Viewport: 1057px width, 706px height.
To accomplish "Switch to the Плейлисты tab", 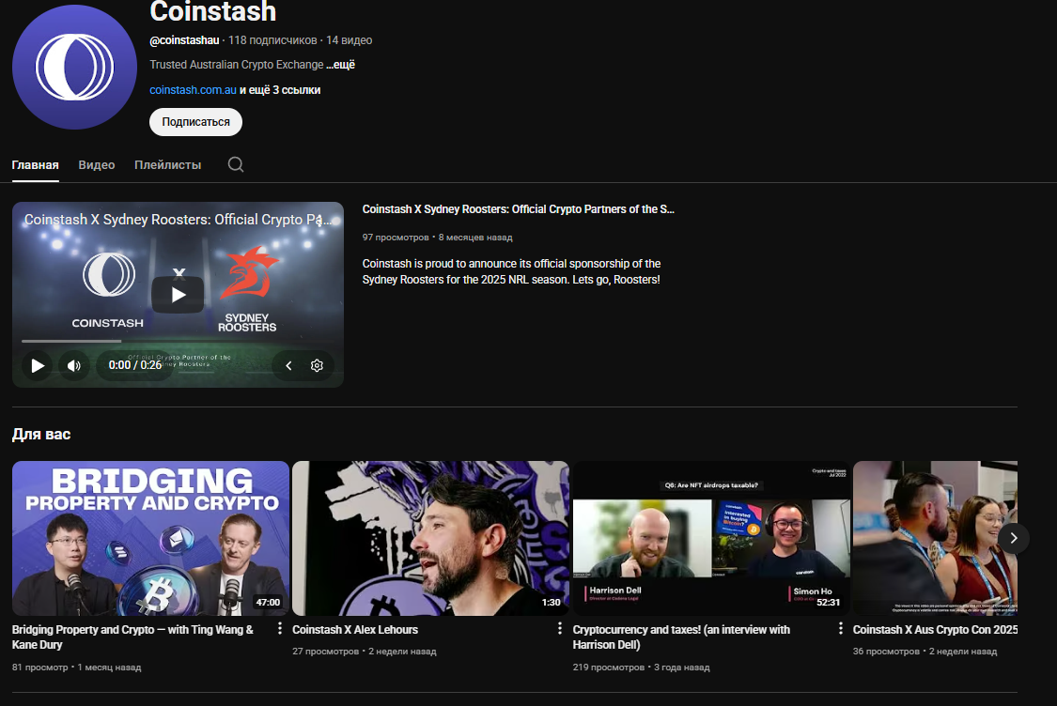I will pos(167,164).
